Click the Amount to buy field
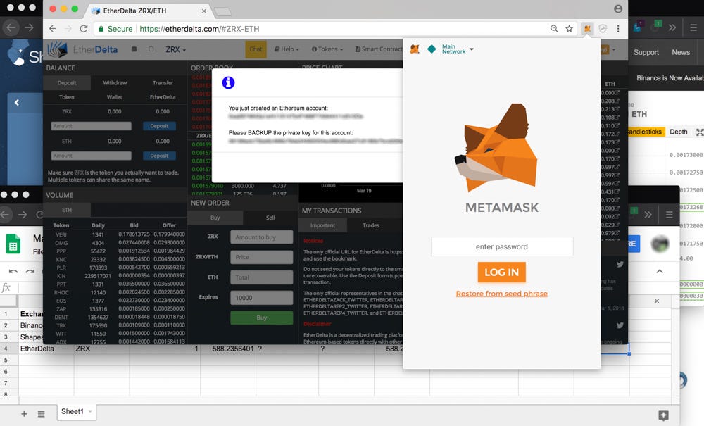The height and width of the screenshot is (426, 704). pyautogui.click(x=262, y=237)
